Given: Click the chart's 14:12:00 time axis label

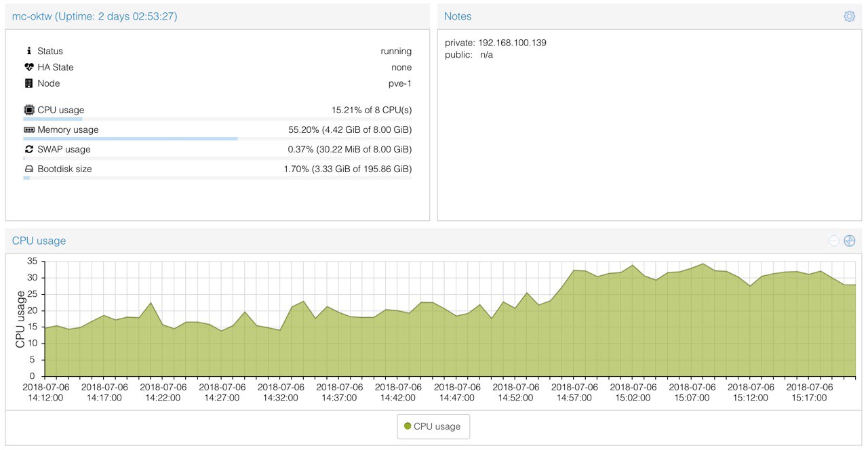Looking at the screenshot, I should 45,392.
